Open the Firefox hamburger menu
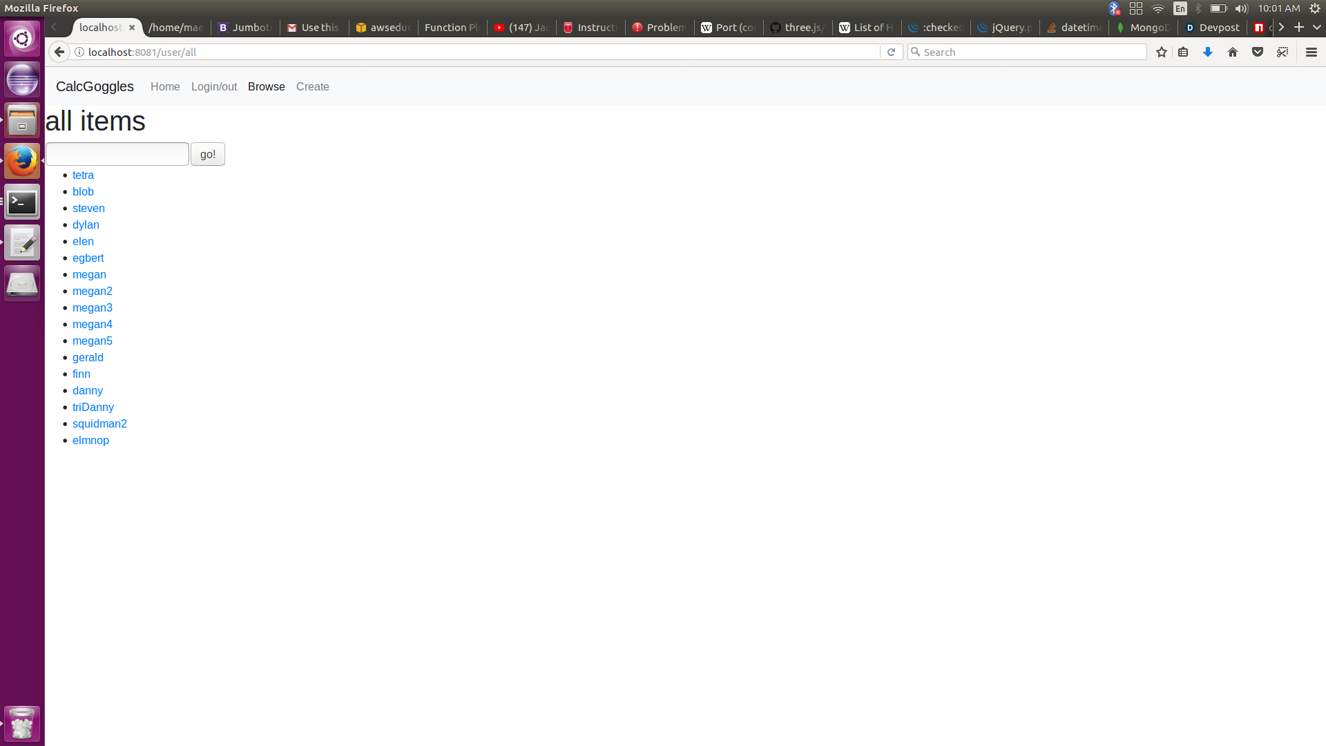Viewport: 1326px width, 746px height. (1311, 52)
